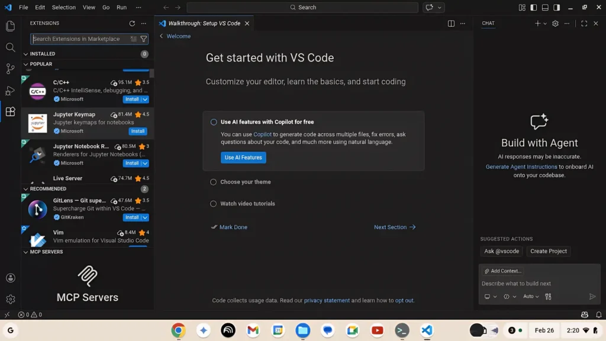The height and width of the screenshot is (341, 606).
Task: Open Chrome from the taskbar
Action: tap(178, 330)
